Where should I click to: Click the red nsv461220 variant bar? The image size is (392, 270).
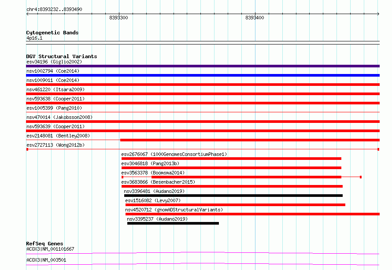203,94
